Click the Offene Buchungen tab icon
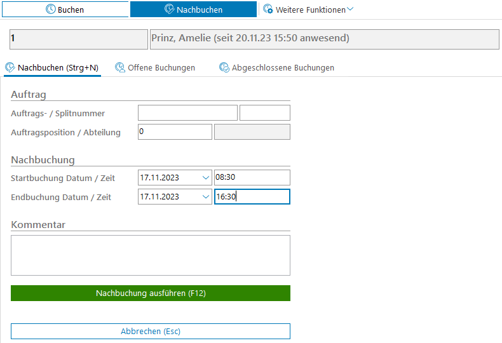 120,67
